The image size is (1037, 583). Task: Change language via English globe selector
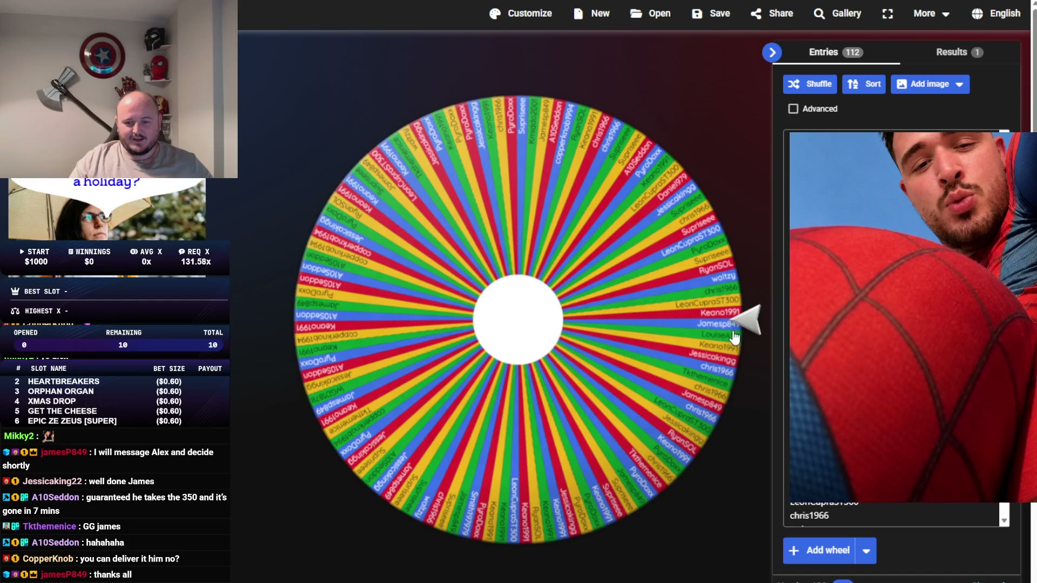pyautogui.click(x=995, y=13)
